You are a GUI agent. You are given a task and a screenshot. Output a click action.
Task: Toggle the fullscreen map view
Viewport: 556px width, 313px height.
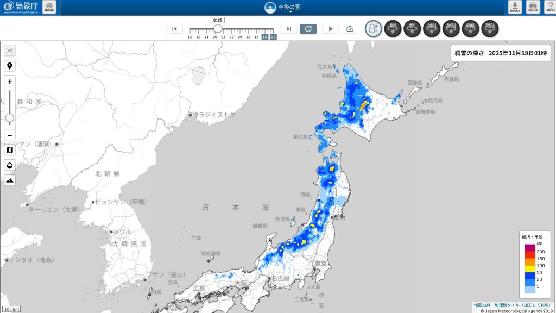9,49
